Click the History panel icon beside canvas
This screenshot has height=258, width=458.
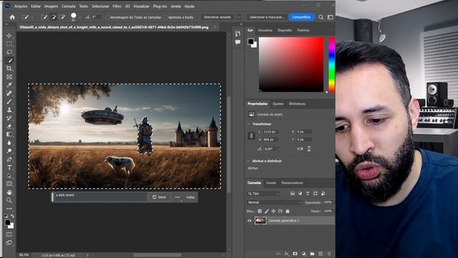click(x=238, y=34)
